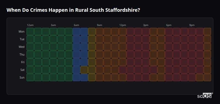This screenshot has width=220, height=104.
Task: Click the Thu row label
Action: pyautogui.click(x=22, y=54)
